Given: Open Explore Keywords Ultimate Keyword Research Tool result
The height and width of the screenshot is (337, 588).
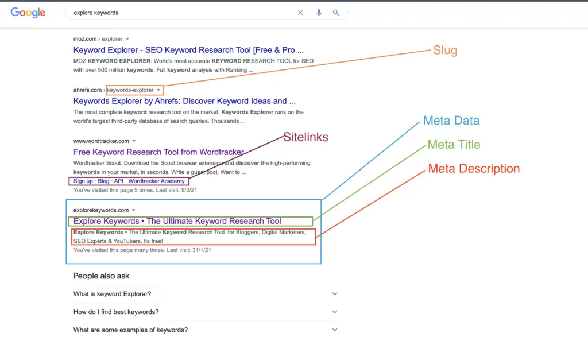Looking at the screenshot, I should [177, 221].
